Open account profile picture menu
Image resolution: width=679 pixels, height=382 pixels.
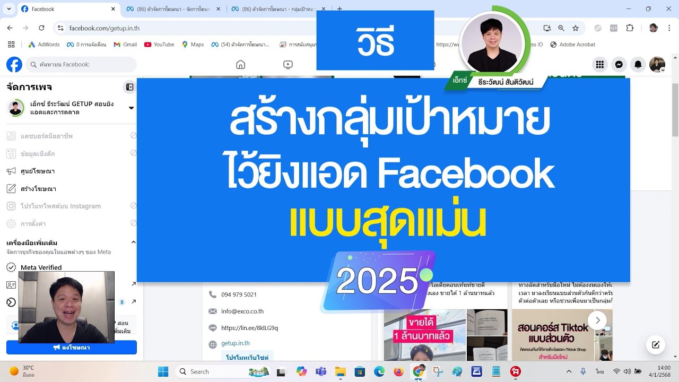(x=657, y=65)
